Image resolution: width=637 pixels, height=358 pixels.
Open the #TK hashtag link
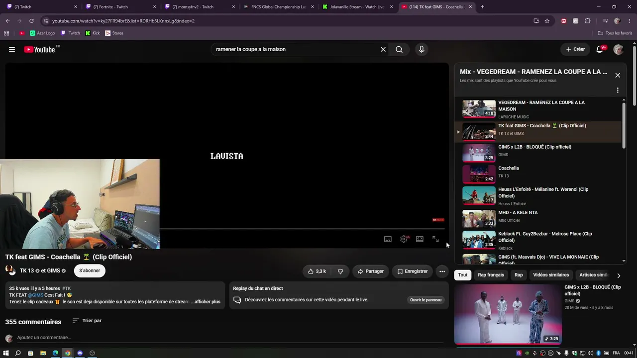[67, 288]
